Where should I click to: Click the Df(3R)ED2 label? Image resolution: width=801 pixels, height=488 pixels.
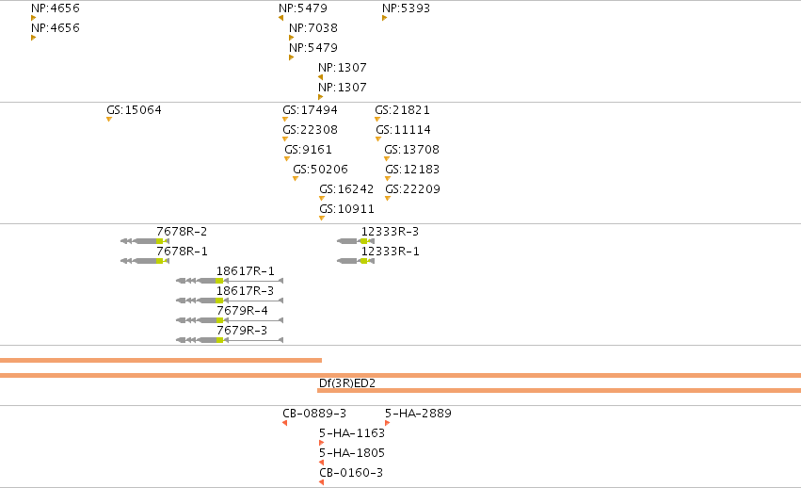pos(347,383)
